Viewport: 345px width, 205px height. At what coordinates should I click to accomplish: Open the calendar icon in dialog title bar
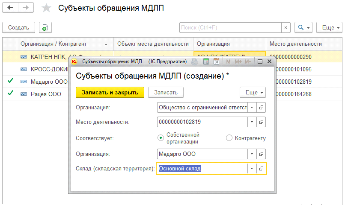pyautogui.click(x=216, y=61)
